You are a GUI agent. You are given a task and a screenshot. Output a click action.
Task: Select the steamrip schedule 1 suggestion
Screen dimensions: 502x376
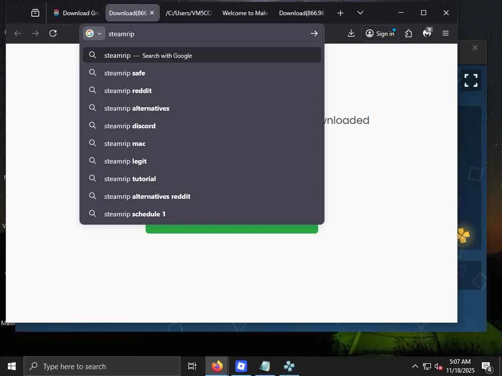201,213
